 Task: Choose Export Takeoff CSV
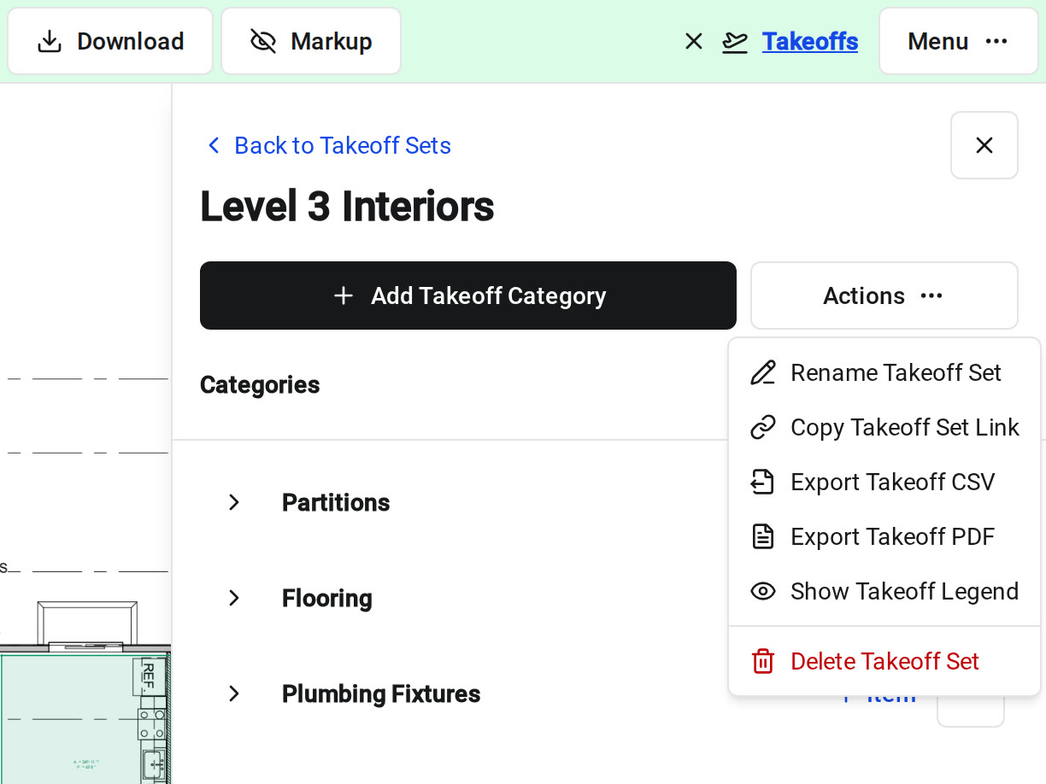tap(884, 482)
